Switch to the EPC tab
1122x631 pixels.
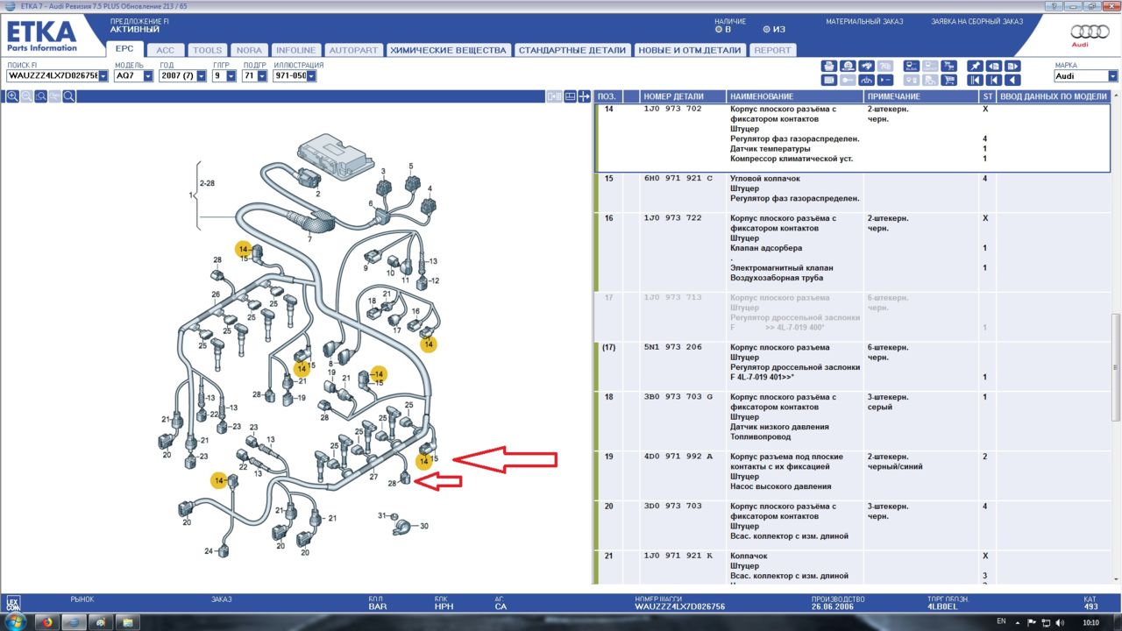(124, 50)
